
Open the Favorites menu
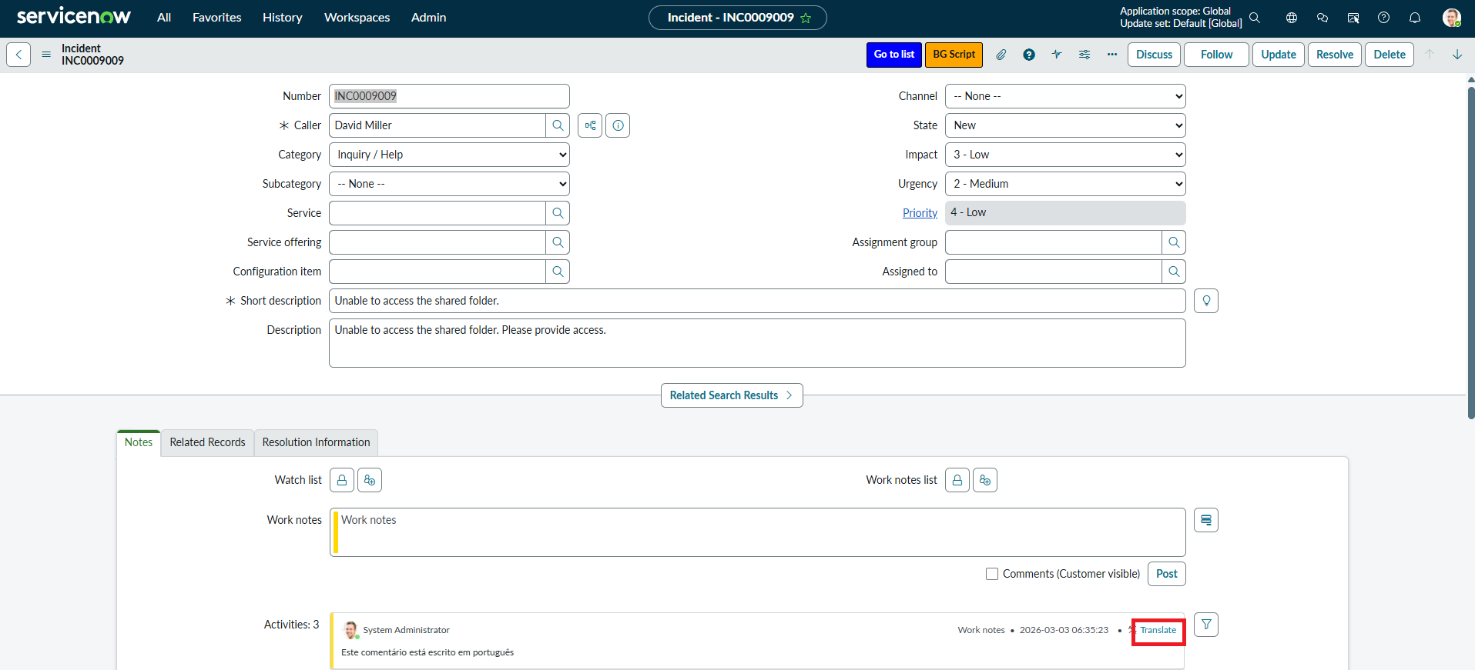[216, 18]
